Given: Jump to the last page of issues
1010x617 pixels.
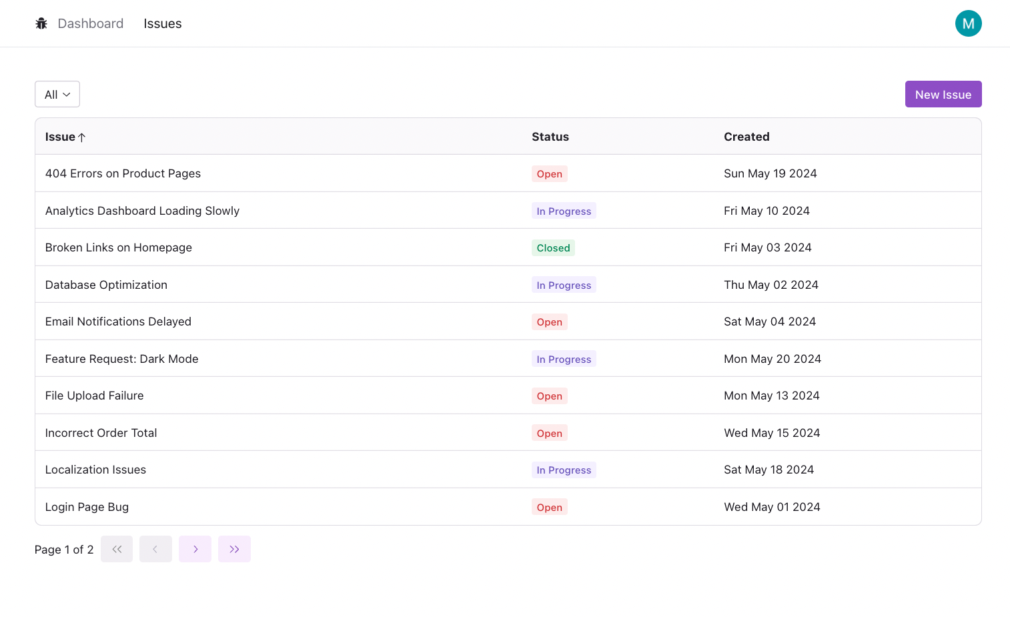Looking at the screenshot, I should (x=234, y=549).
